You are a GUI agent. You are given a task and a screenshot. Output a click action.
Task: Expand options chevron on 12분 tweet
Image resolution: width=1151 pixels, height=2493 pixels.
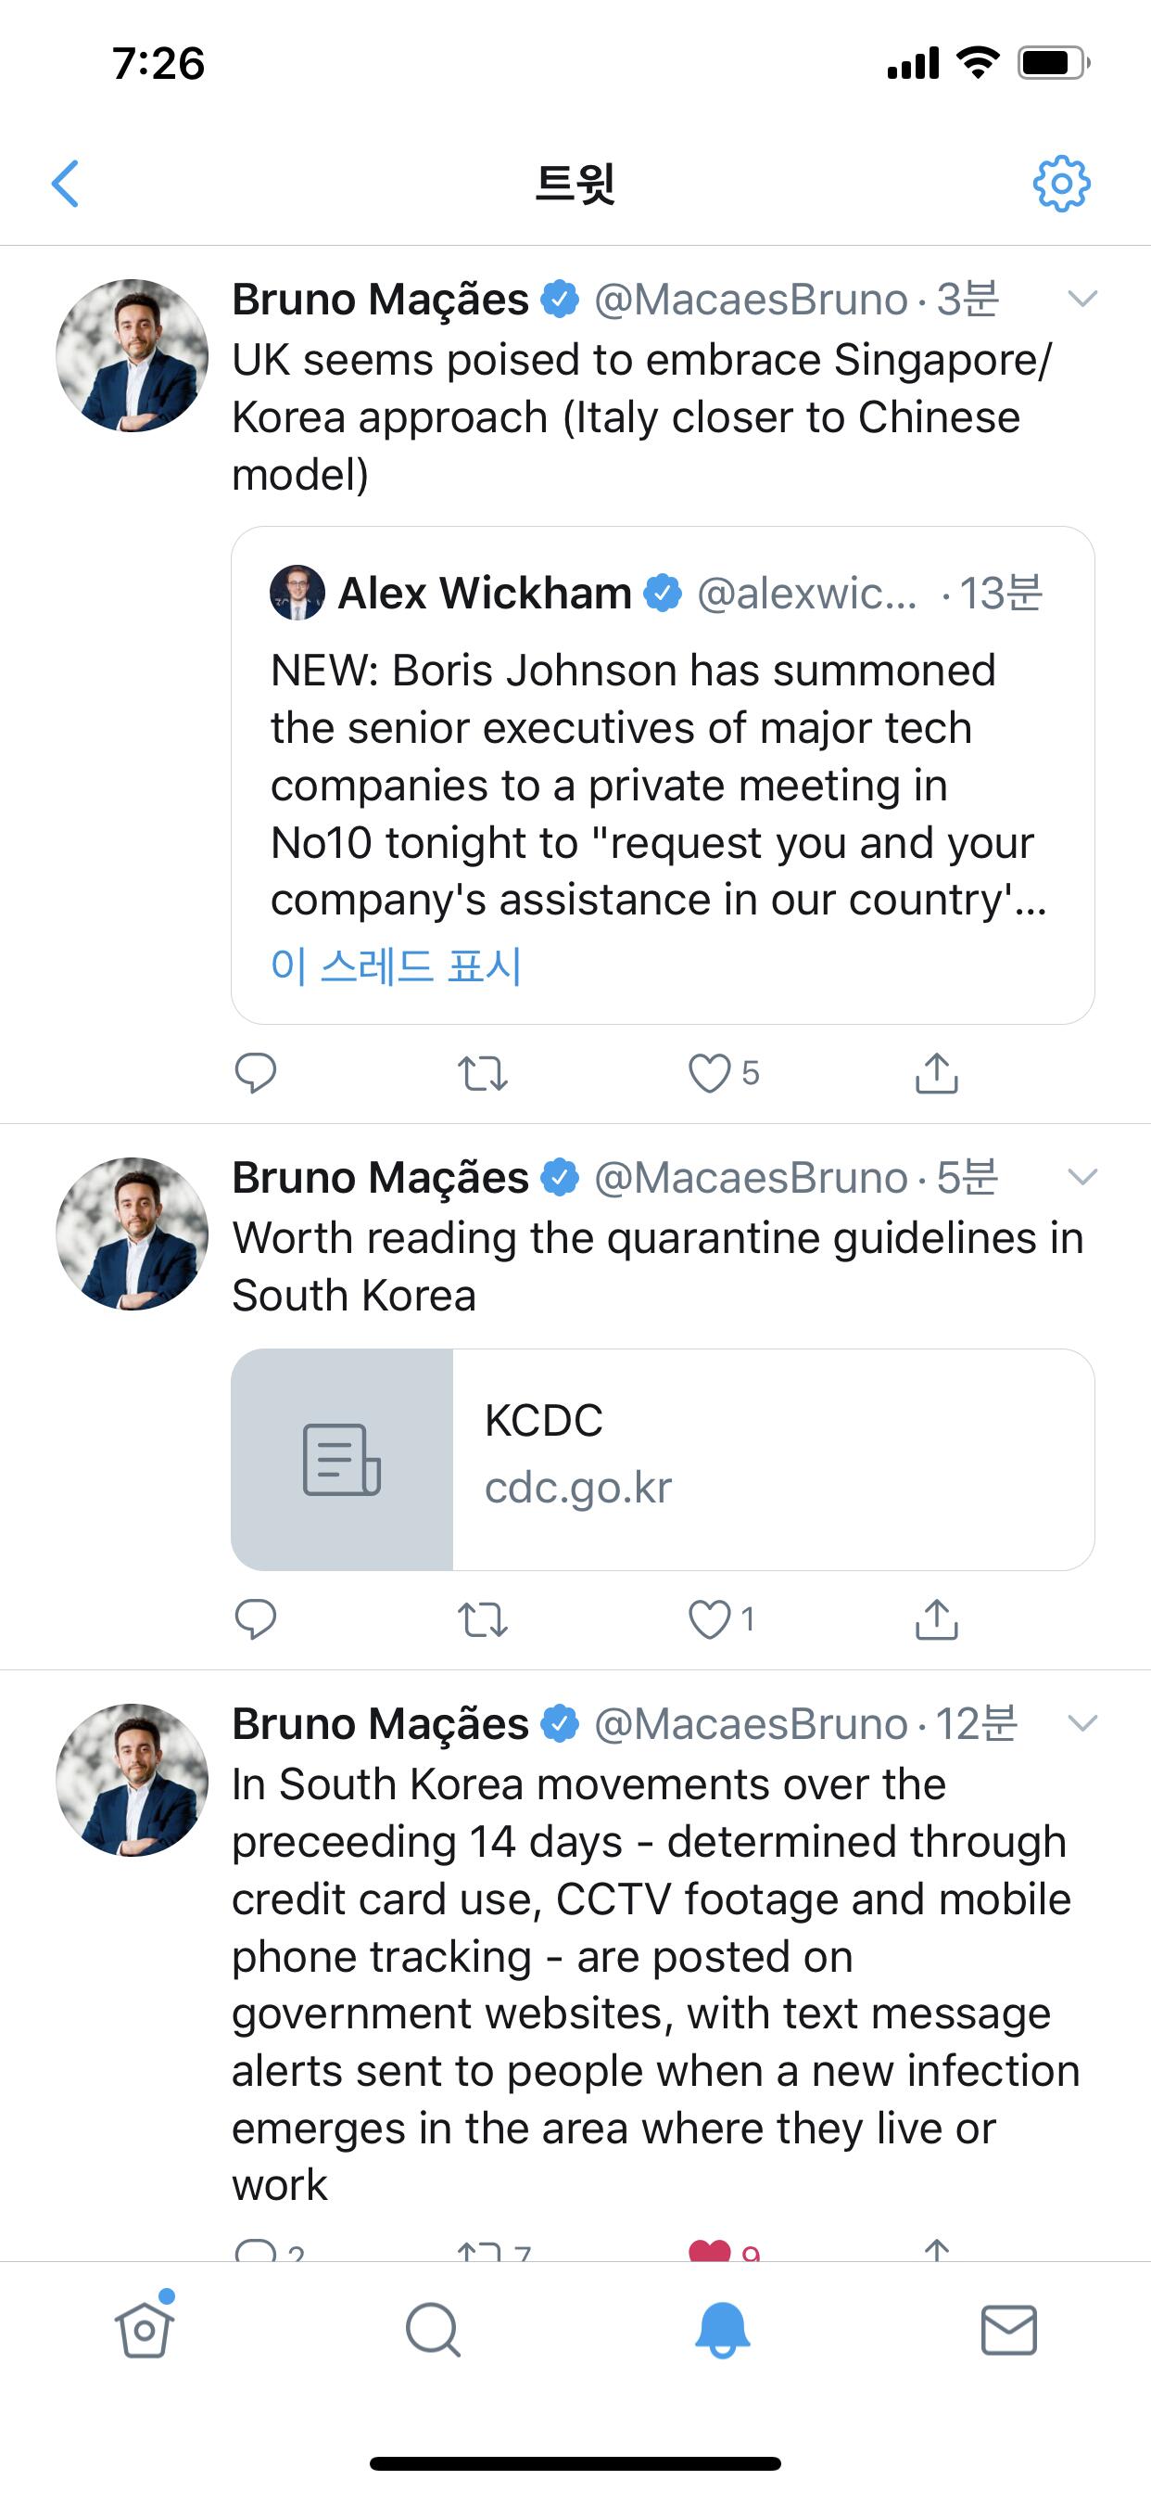(1082, 1722)
